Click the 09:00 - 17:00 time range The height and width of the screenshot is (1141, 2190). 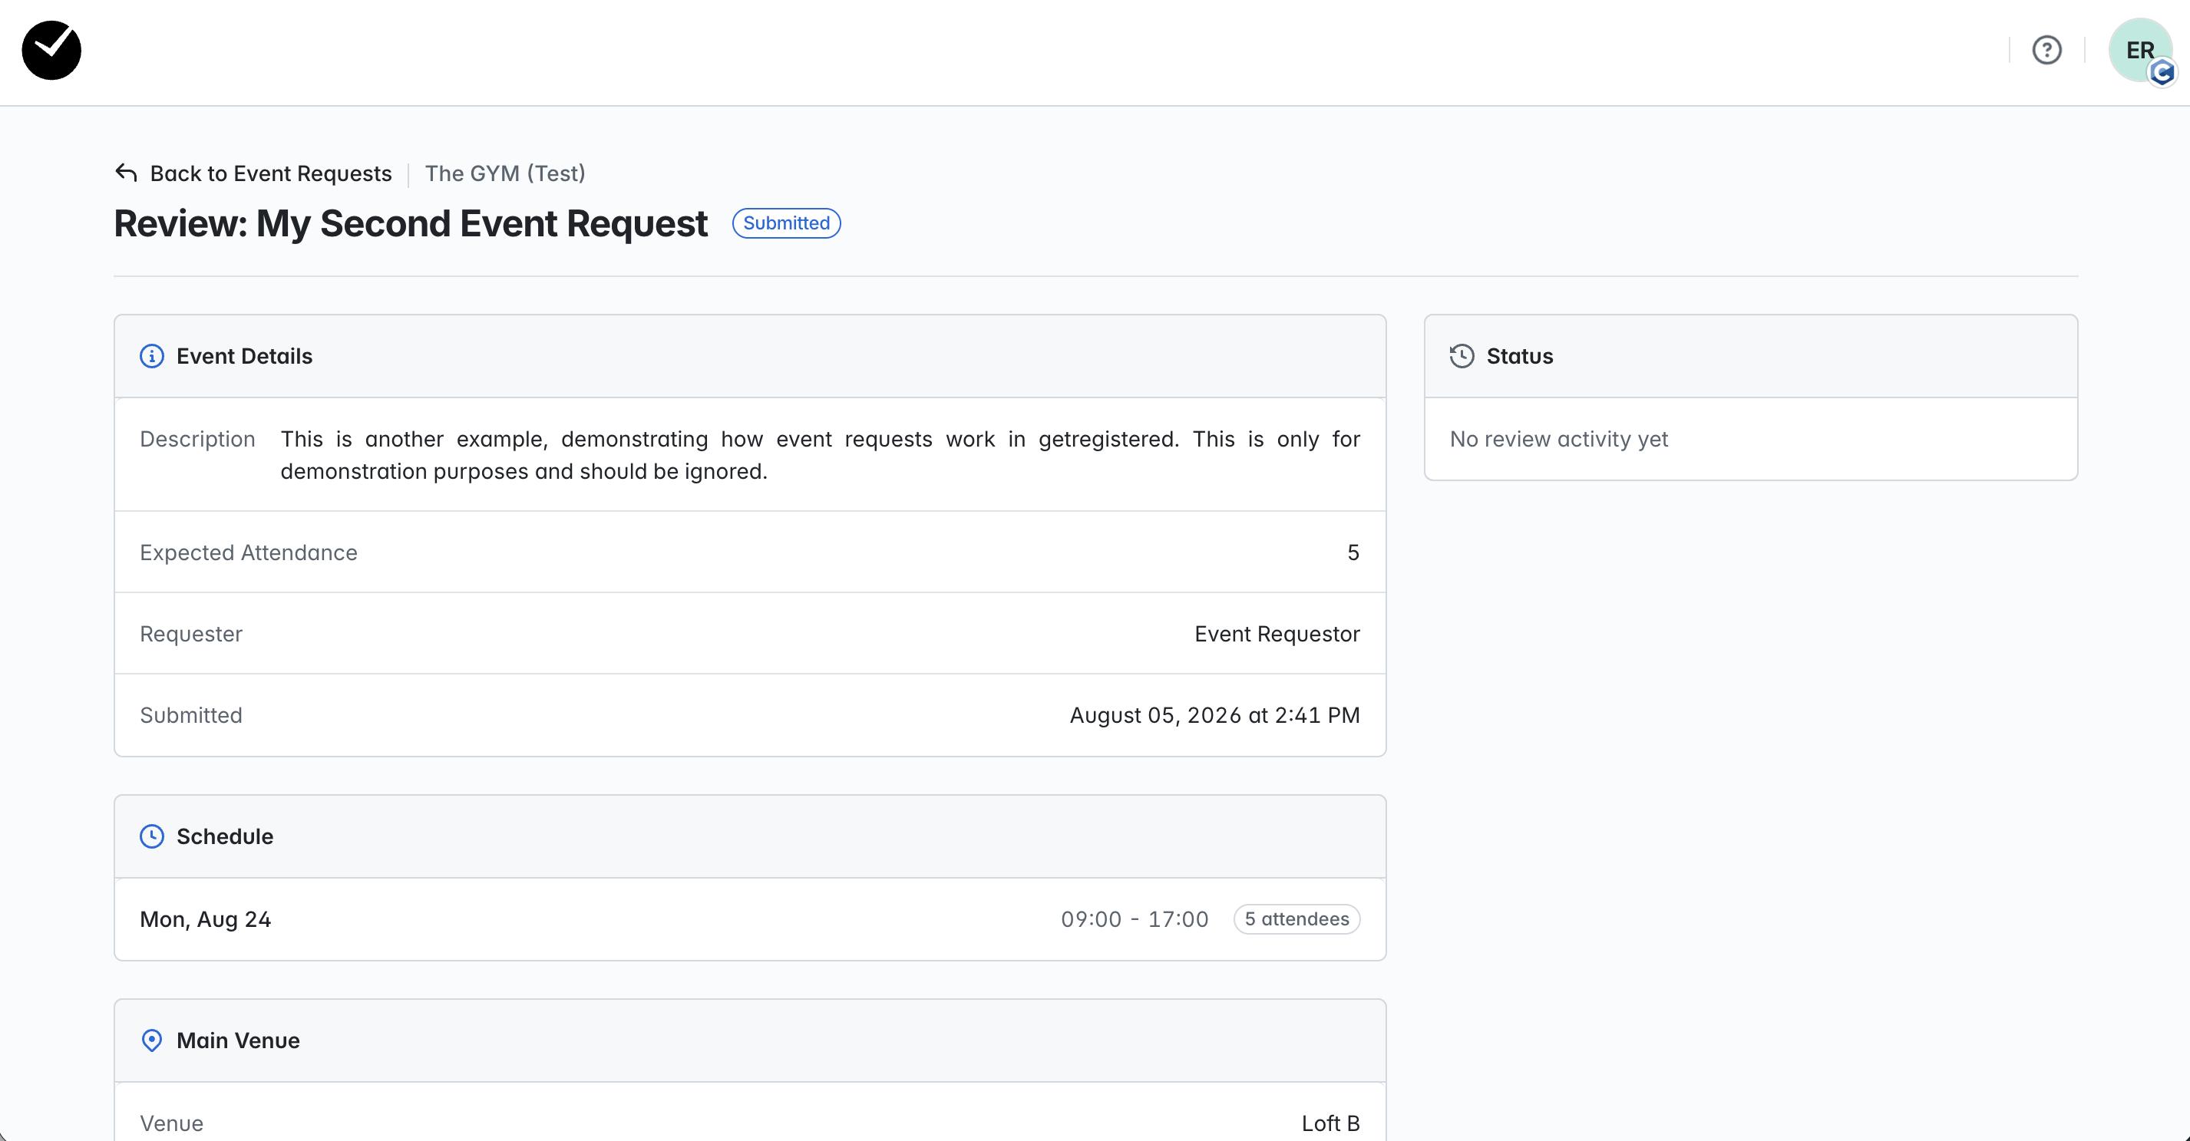tap(1135, 920)
